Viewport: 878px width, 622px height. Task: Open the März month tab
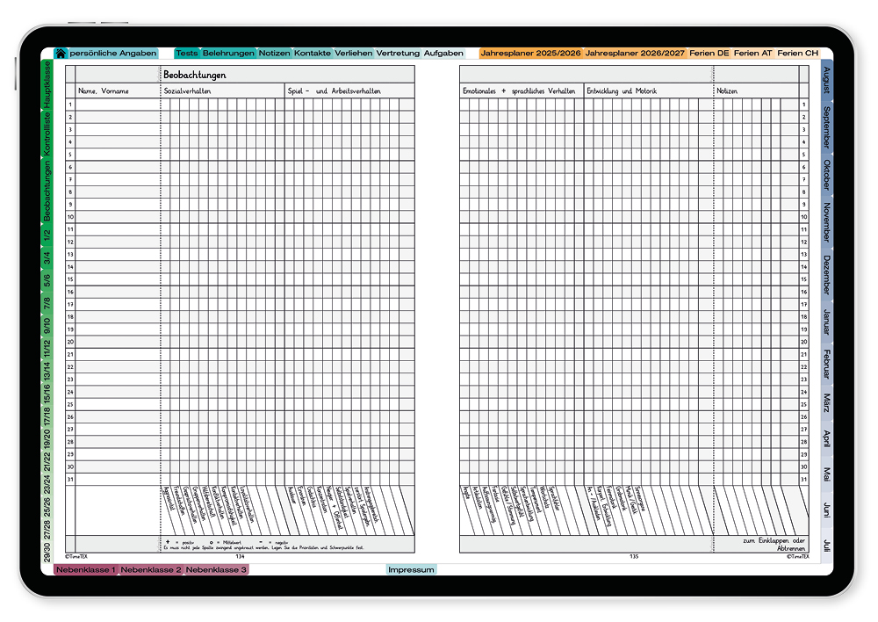point(826,403)
